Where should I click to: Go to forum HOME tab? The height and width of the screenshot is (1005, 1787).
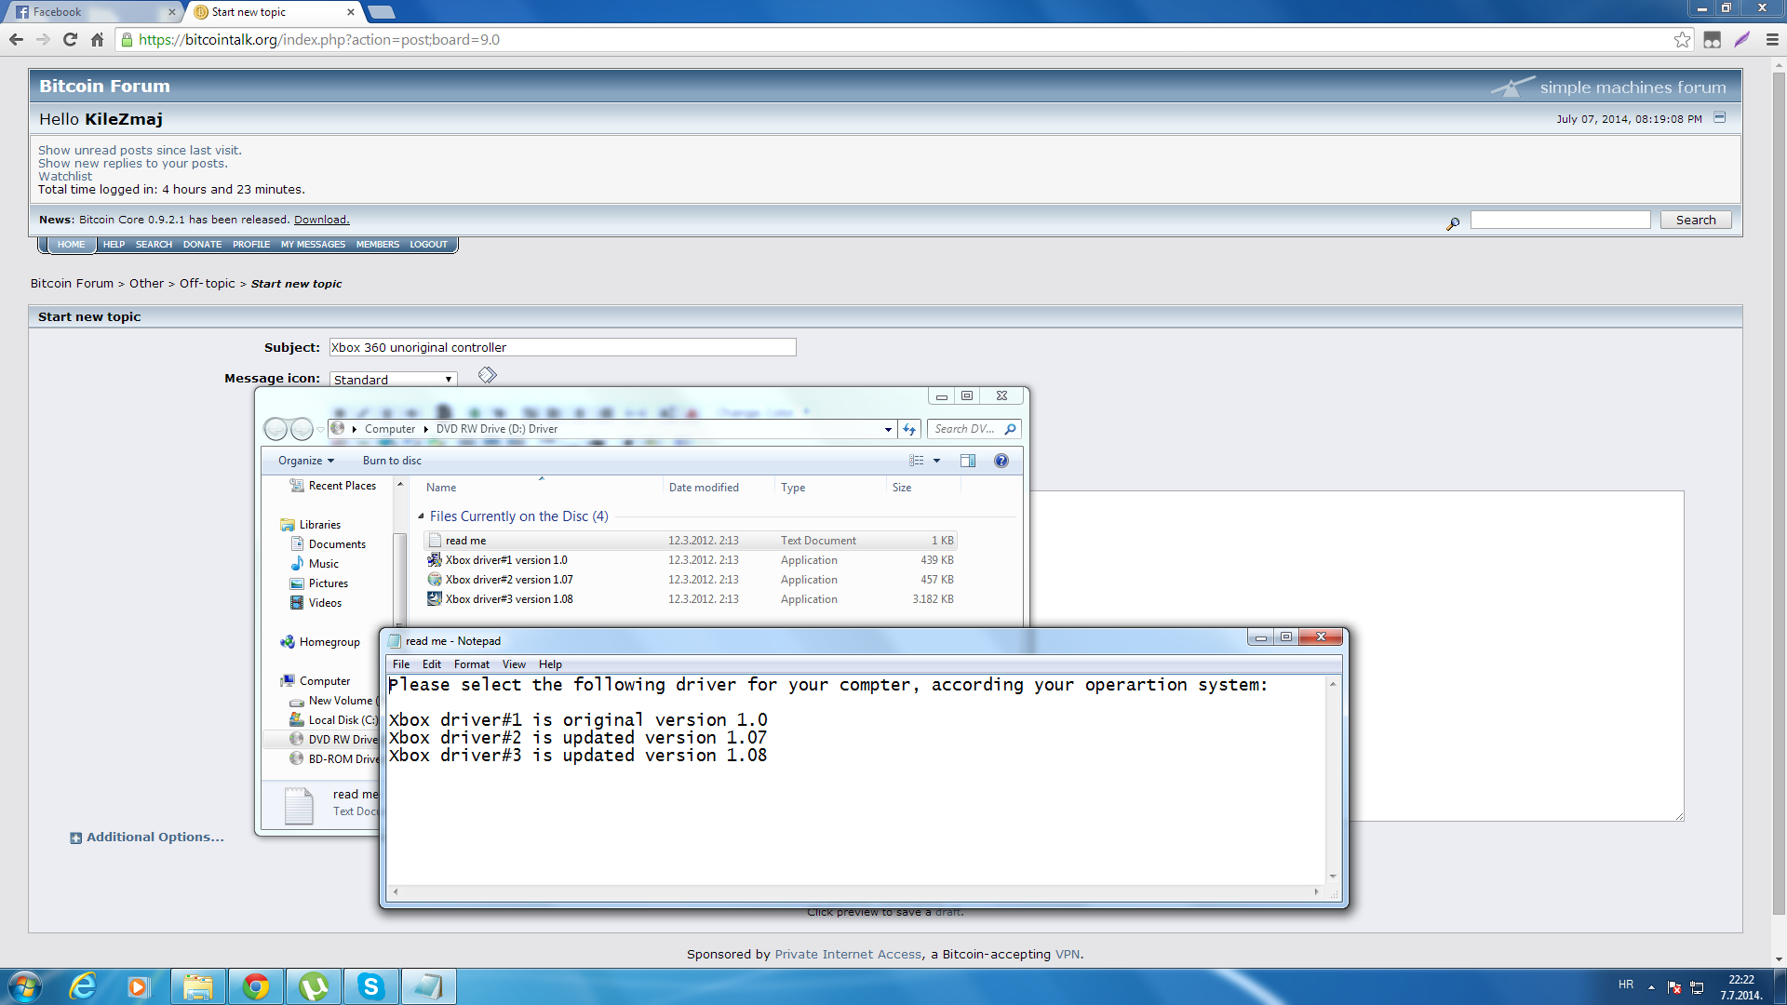(x=71, y=245)
